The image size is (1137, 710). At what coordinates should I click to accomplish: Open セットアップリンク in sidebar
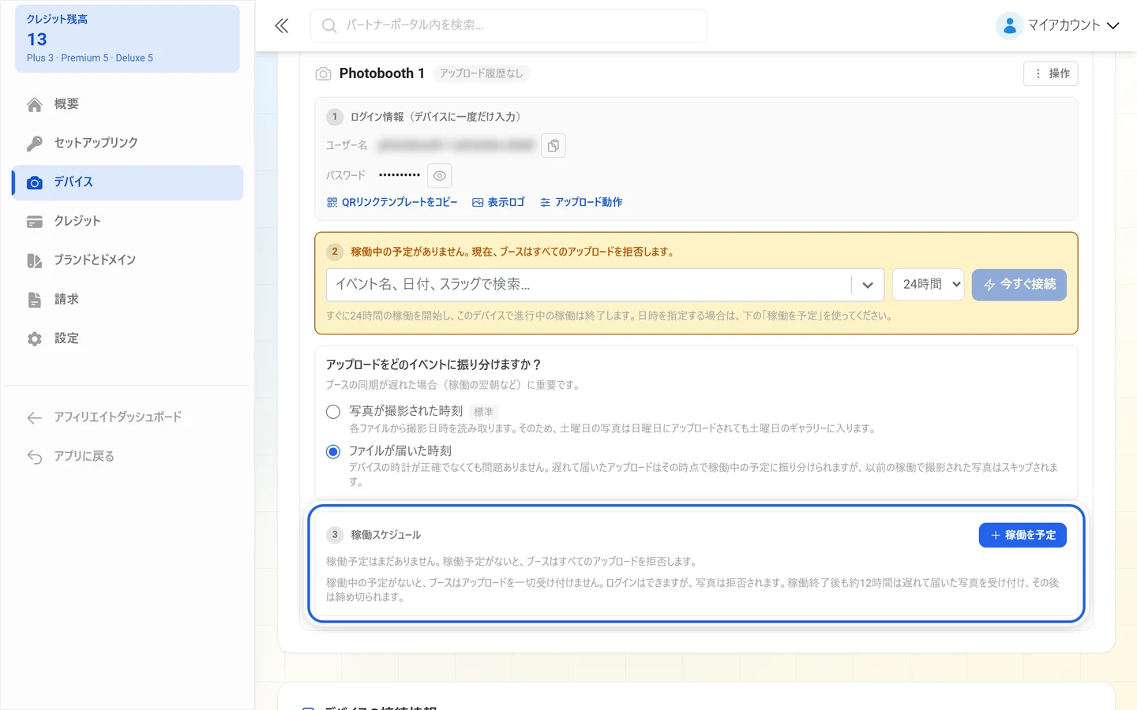pyautogui.click(x=128, y=143)
